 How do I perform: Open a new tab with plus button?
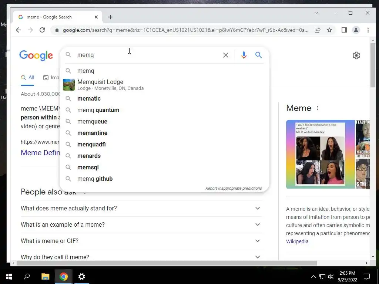pos(110,17)
